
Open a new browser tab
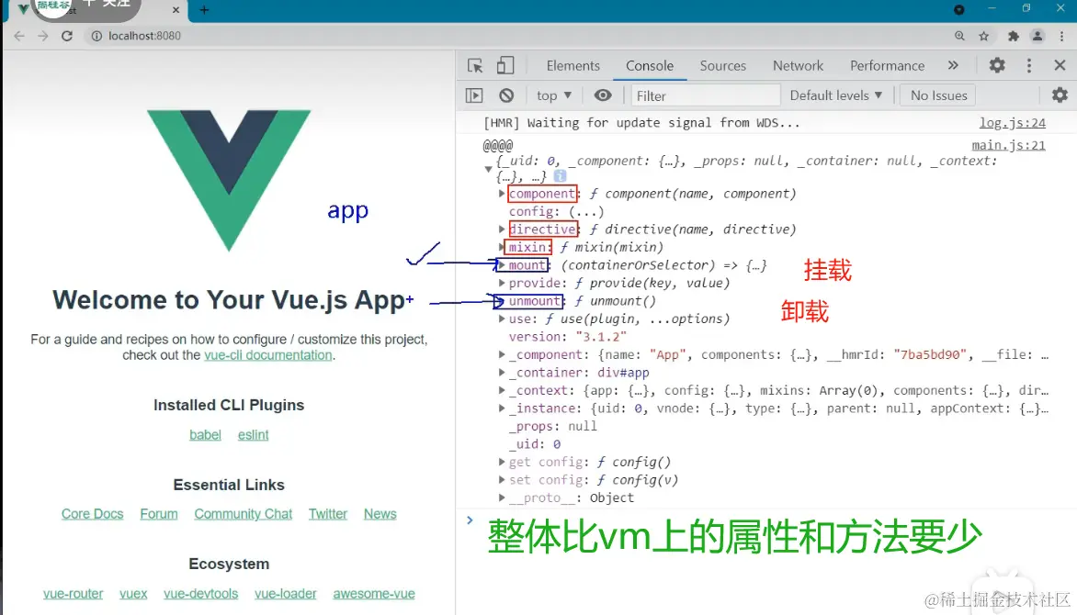pos(204,9)
